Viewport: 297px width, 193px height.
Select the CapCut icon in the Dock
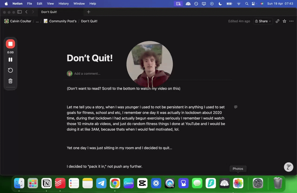(142, 183)
